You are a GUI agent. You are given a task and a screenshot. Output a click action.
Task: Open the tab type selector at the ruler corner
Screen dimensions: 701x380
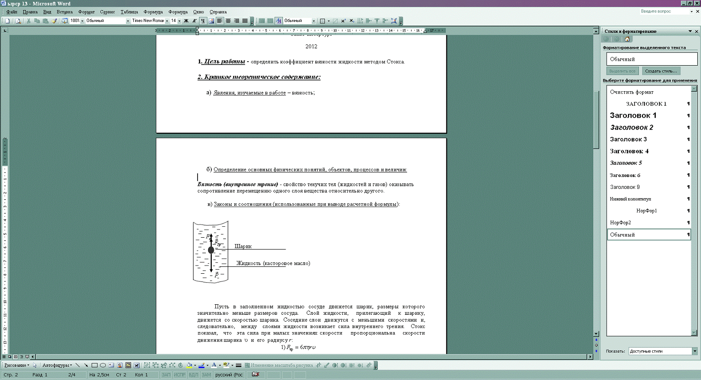[5, 31]
